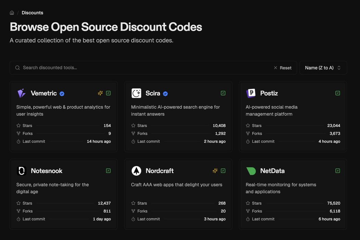Click the sparkle icon on Nordcraft card
360x240 pixels.
(x=215, y=171)
